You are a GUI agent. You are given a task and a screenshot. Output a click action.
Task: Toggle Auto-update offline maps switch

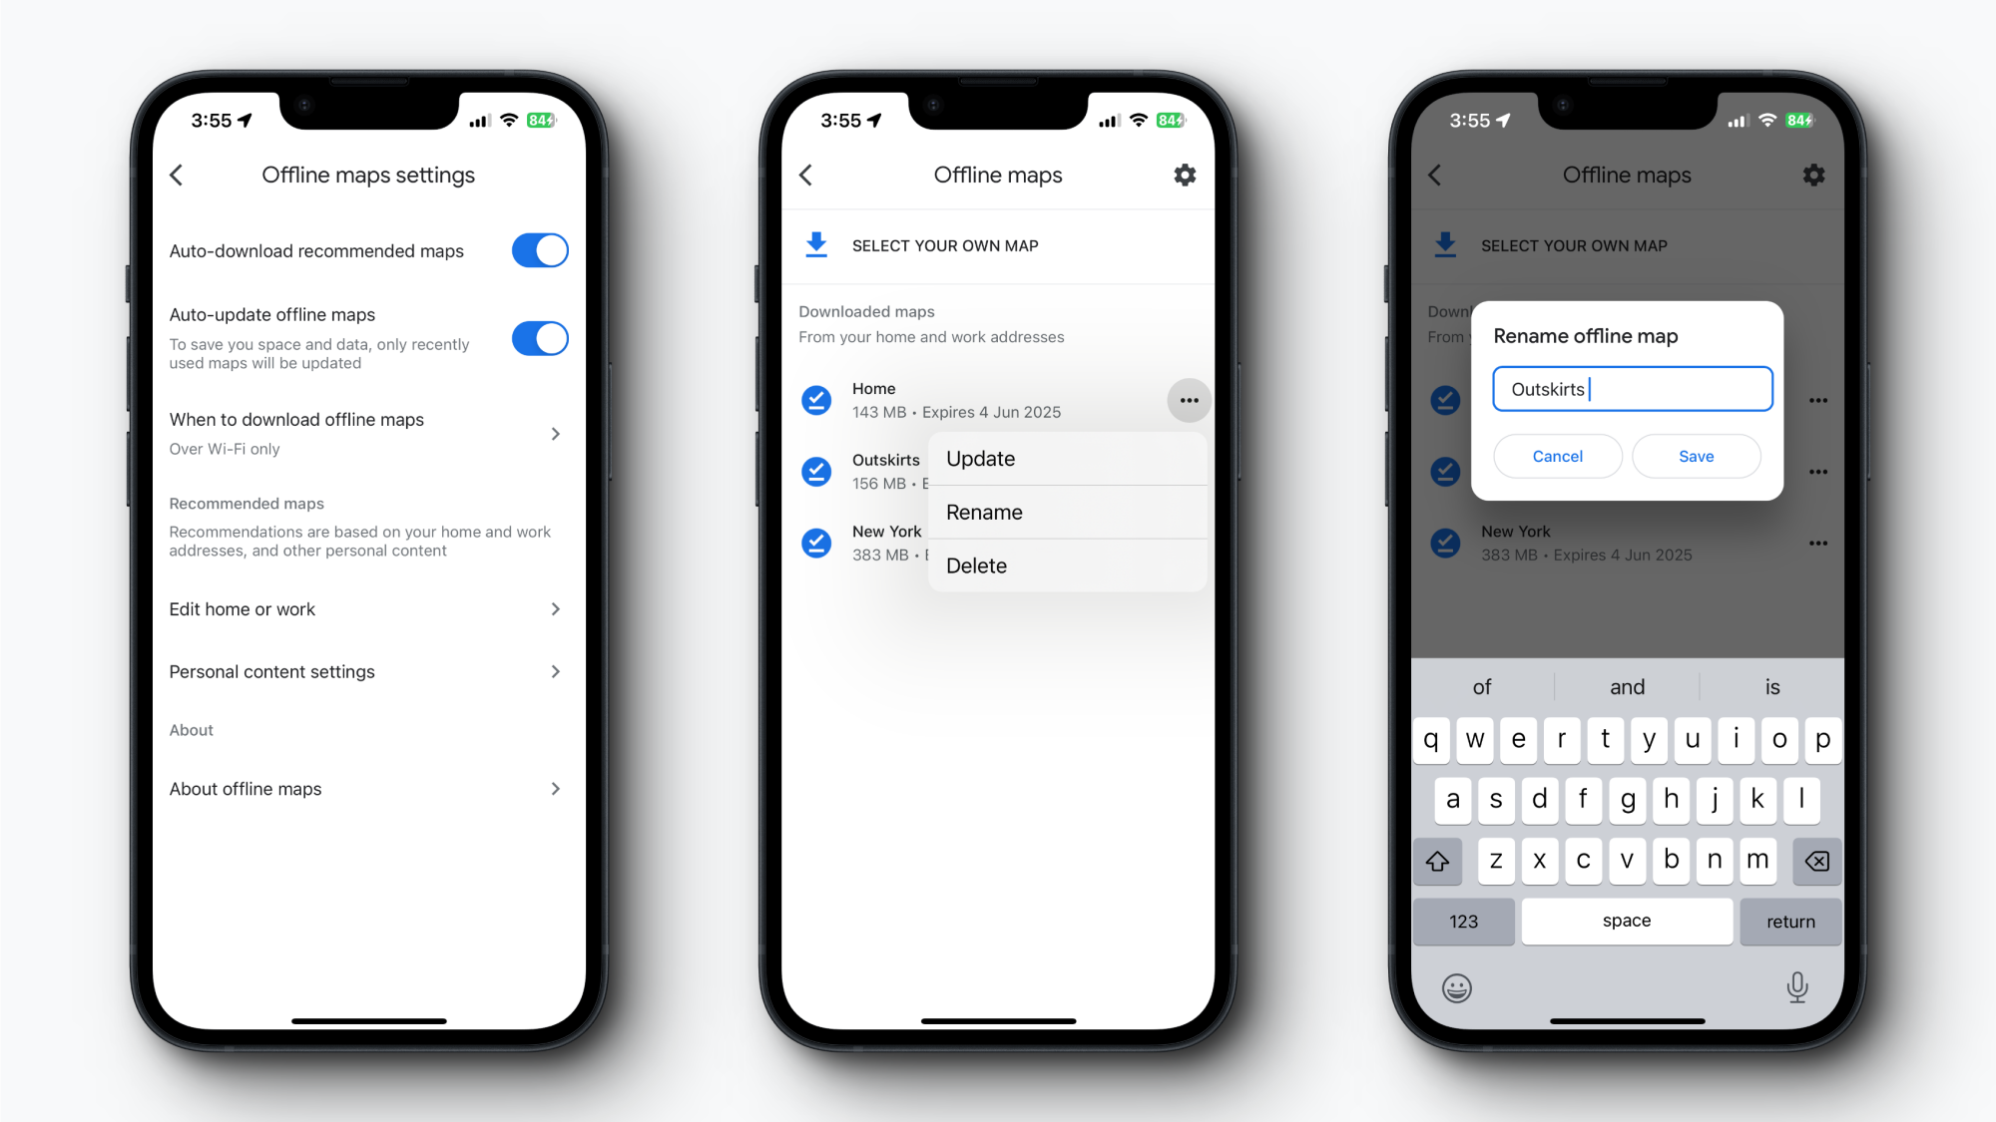[x=543, y=338]
